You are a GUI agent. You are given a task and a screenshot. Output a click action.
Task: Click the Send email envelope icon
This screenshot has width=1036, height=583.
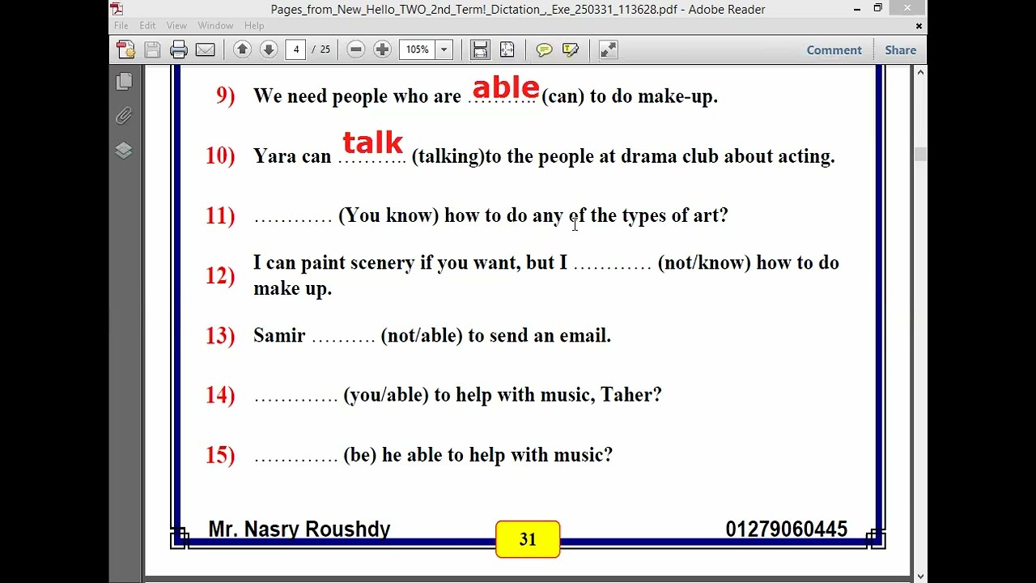206,50
